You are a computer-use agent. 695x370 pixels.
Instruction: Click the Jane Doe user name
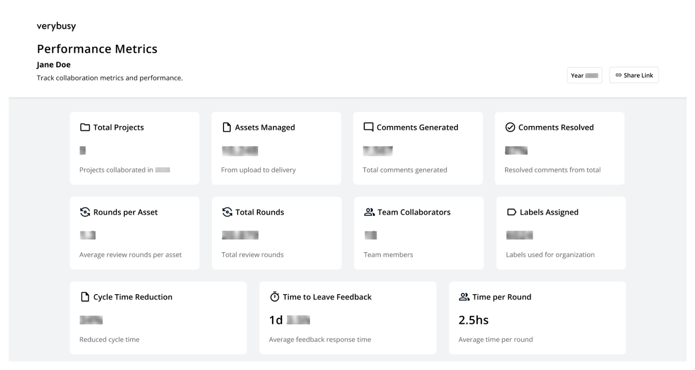(54, 65)
